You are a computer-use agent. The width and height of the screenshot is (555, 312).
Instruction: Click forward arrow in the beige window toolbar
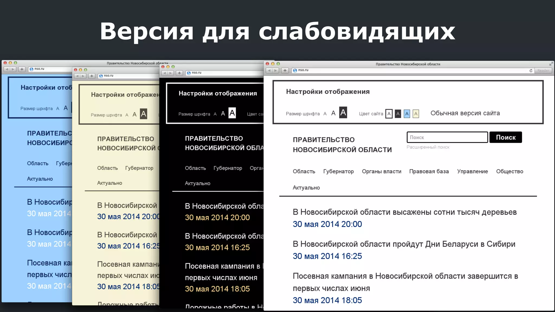pos(83,76)
